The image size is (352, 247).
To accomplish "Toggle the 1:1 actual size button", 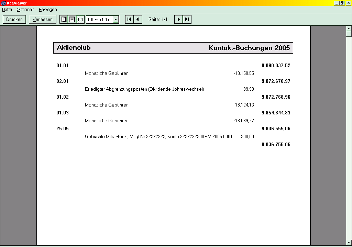I will (80, 19).
